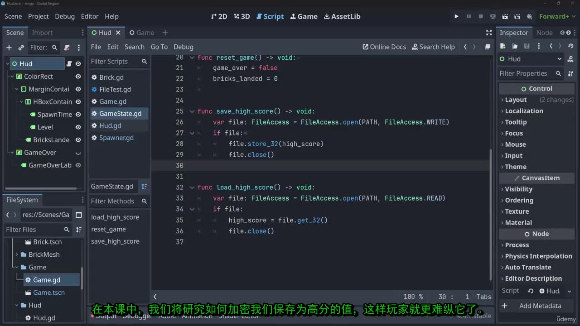Reset the Script property in Inspector
Image resolution: width=580 pixels, height=326 pixels.
[x=531, y=291]
